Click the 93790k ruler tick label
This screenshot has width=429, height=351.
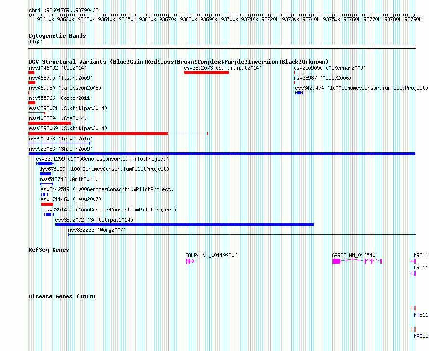point(413,19)
